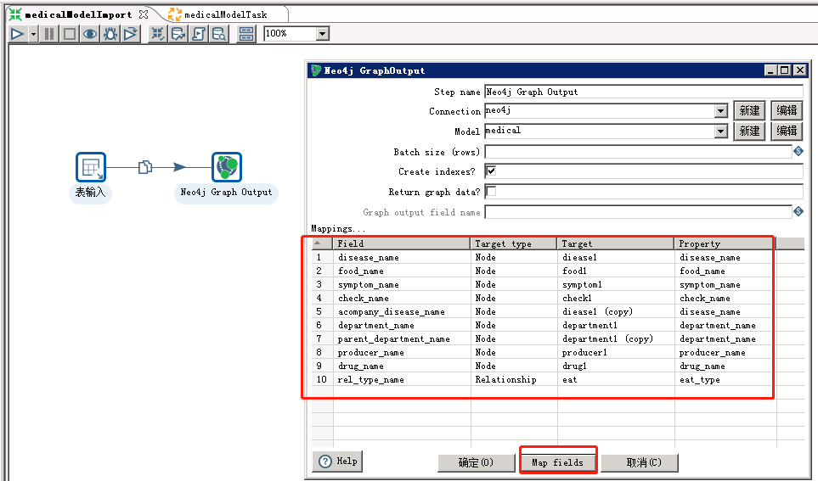This screenshot has width=818, height=481.
Task: Select the producer1 target cell
Action: pos(616,352)
